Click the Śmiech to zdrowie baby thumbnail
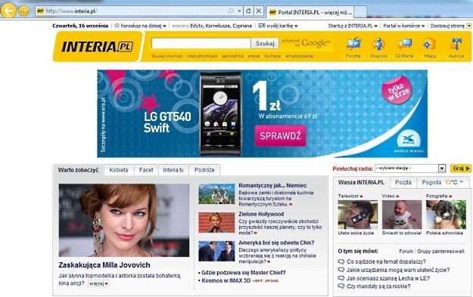 [x=402, y=215]
